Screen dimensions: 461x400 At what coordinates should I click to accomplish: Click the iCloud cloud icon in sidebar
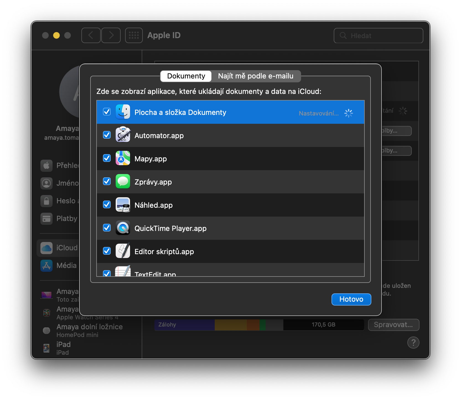tap(46, 248)
